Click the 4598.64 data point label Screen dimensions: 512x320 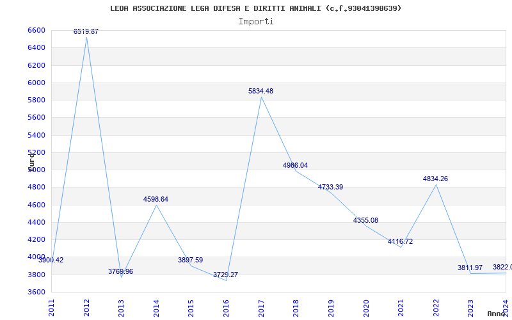156,199
